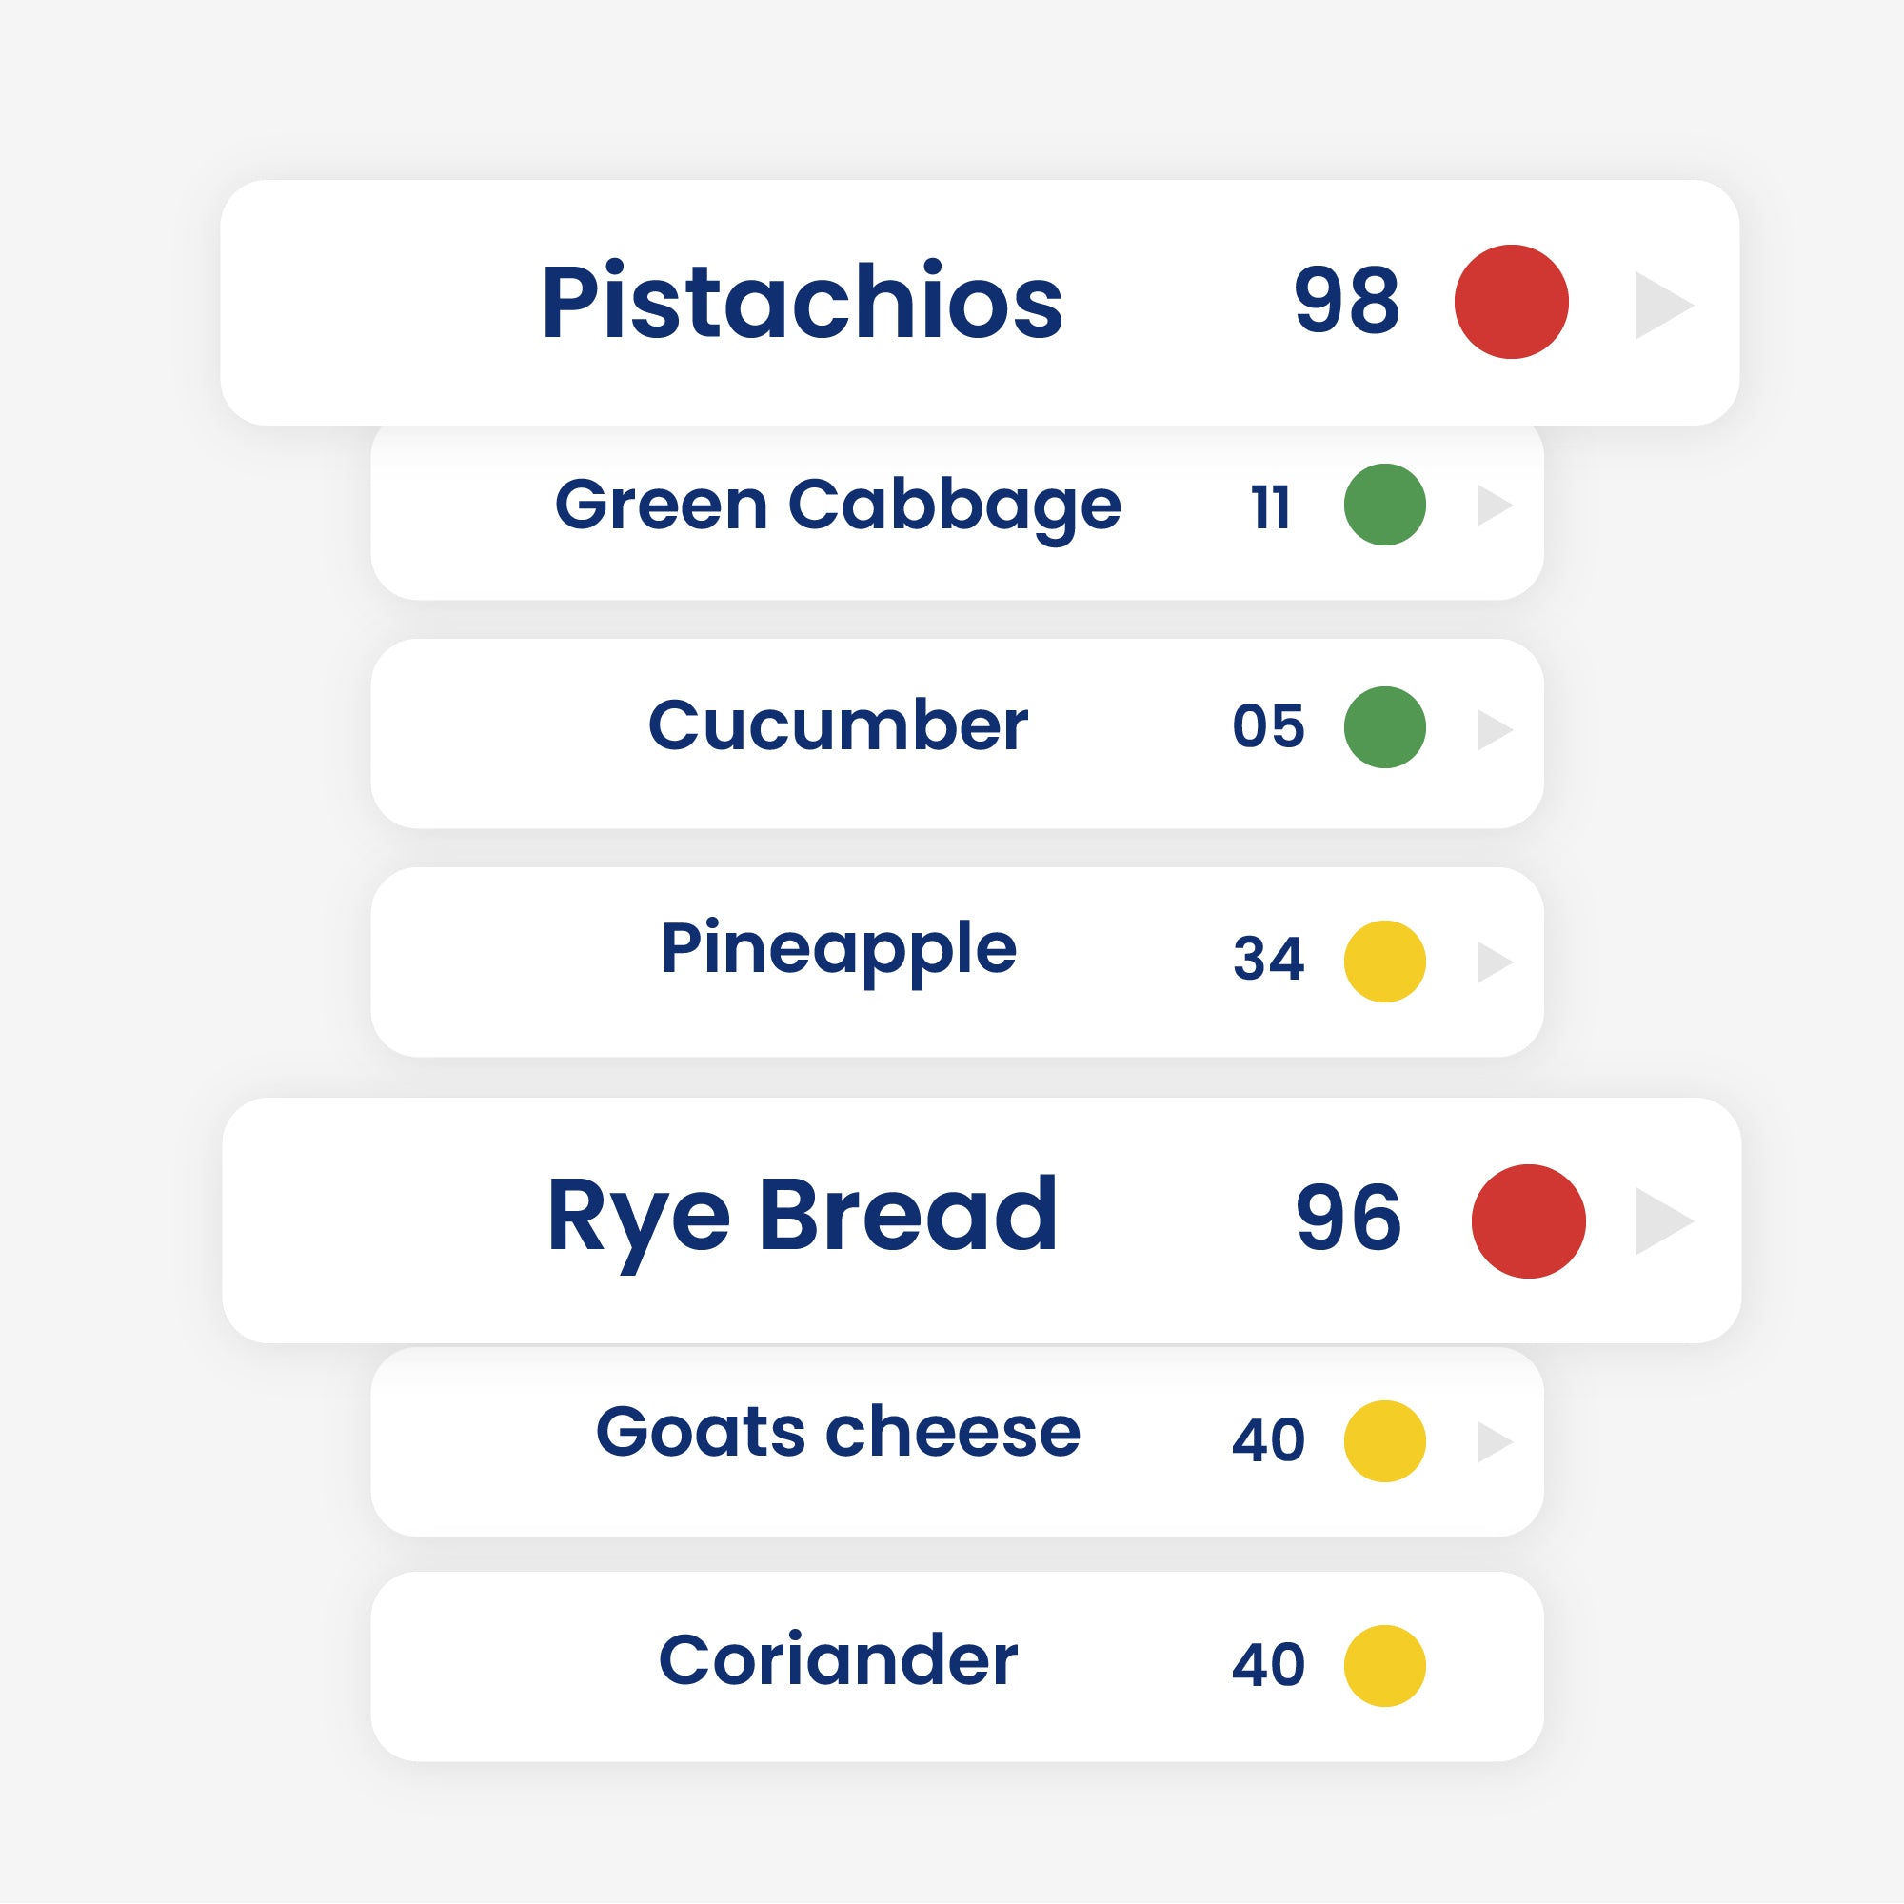Click the green status dot beside Green Cabbage

[x=1384, y=505]
